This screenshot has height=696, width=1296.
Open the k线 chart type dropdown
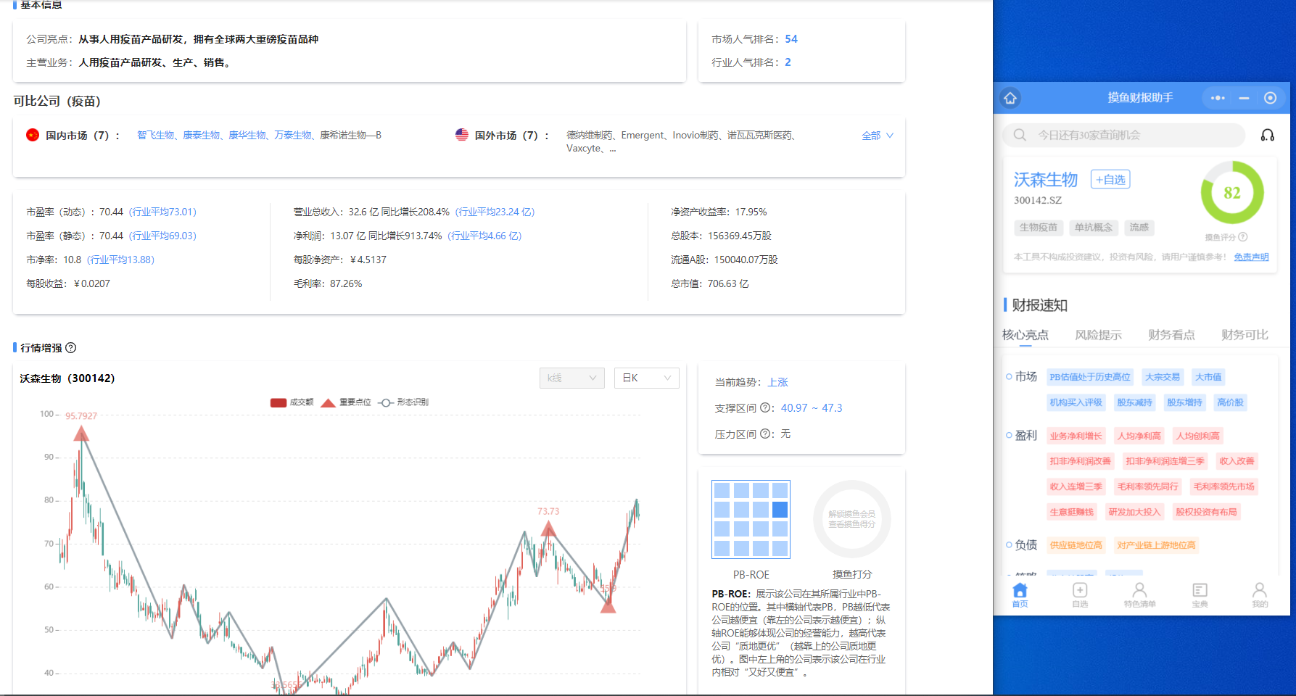[x=572, y=378]
